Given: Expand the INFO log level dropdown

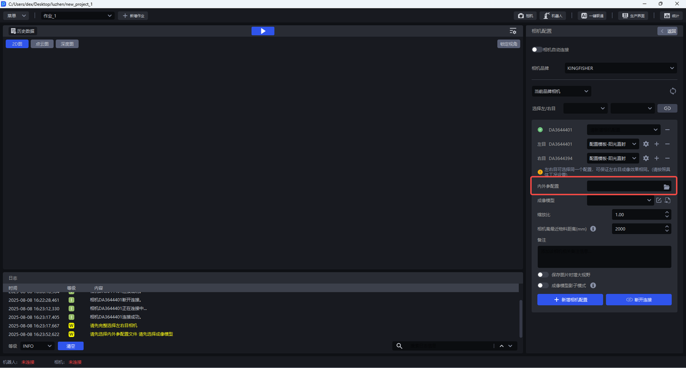Looking at the screenshot, I should pos(37,346).
